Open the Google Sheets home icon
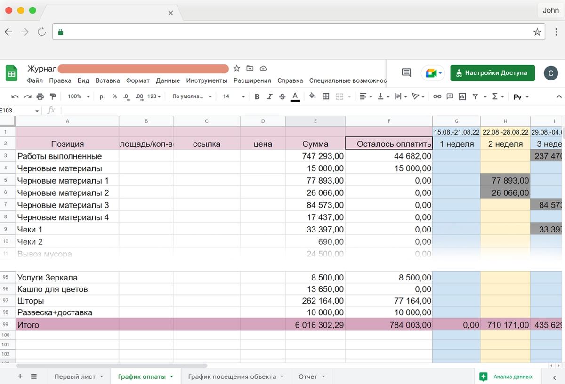Viewport: 565px width, 384px height. [x=12, y=73]
